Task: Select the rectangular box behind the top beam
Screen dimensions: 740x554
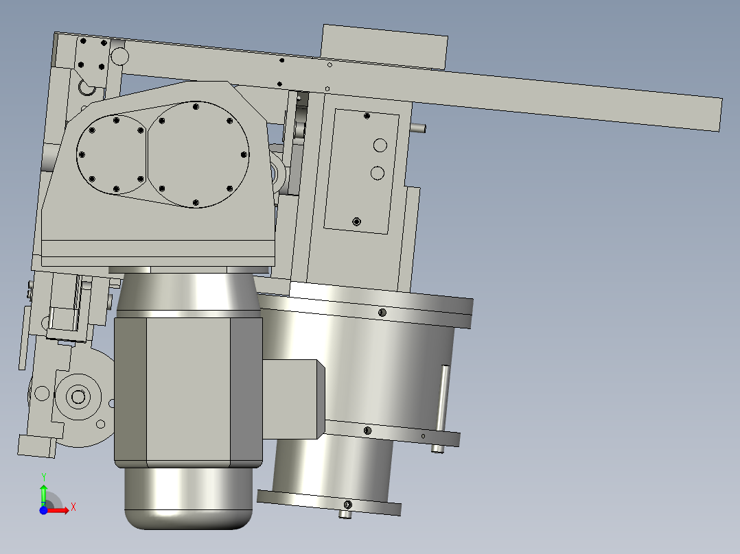Action: [x=384, y=46]
